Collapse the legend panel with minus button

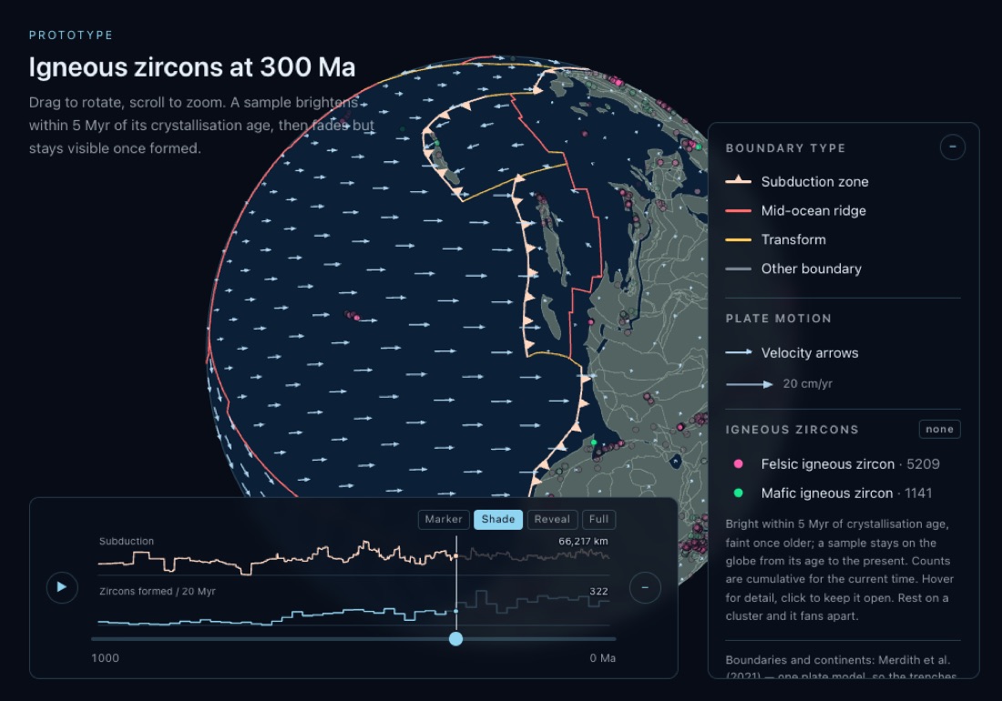pos(952,147)
